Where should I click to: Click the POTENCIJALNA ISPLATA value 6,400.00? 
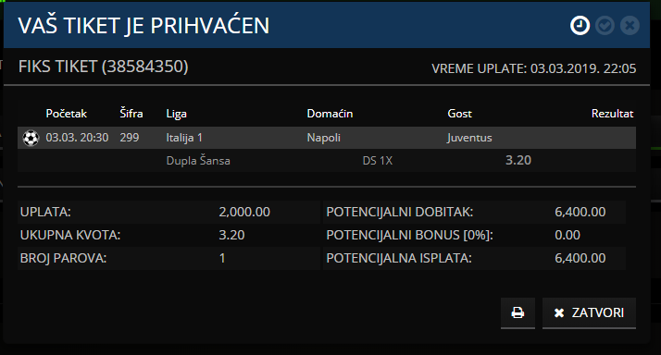pos(580,258)
